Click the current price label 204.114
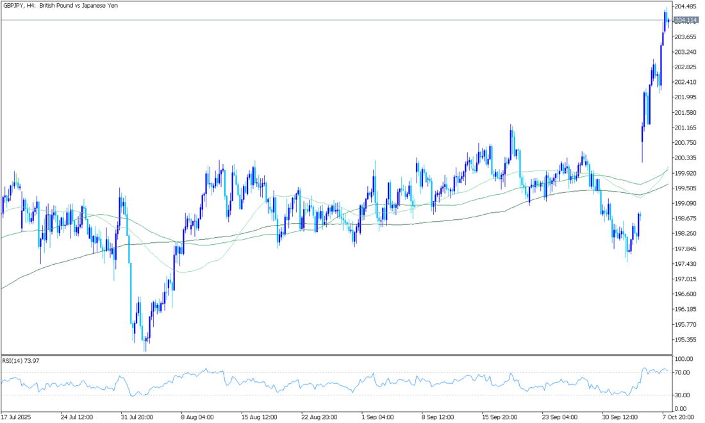The height and width of the screenshot is (423, 705). (x=685, y=21)
